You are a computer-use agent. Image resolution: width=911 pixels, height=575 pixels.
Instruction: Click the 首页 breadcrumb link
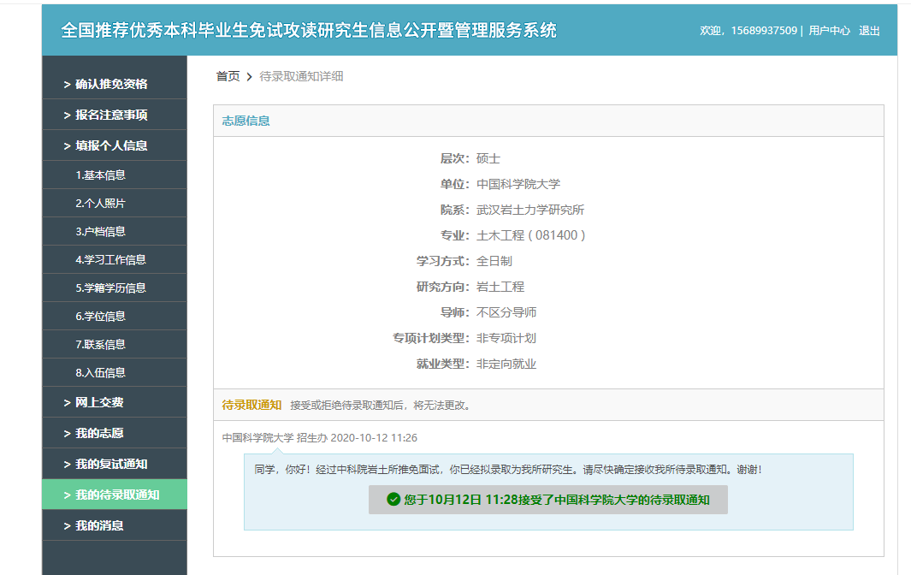pyautogui.click(x=228, y=76)
